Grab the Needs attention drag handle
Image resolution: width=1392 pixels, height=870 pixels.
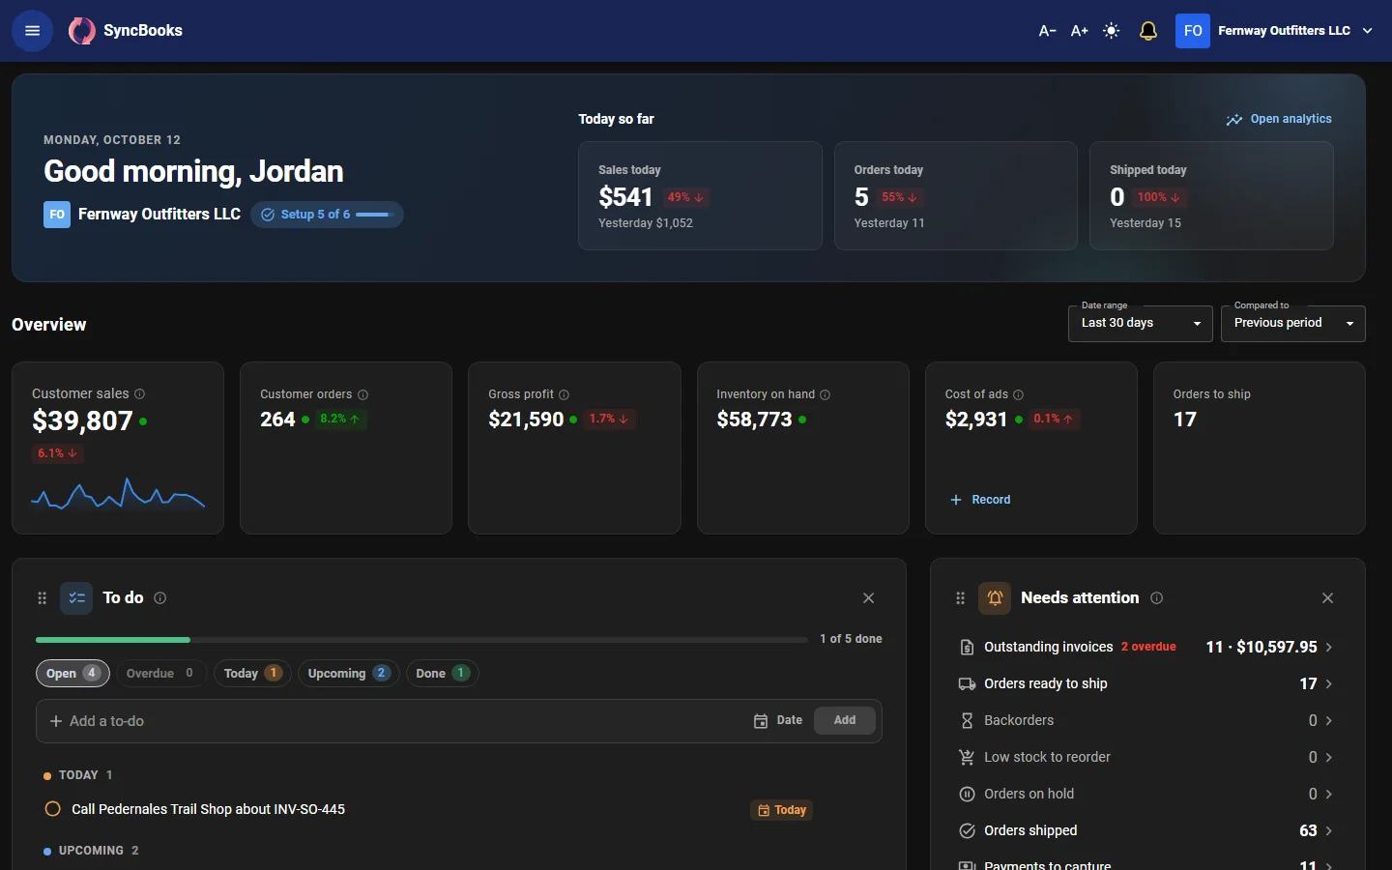[x=960, y=598]
